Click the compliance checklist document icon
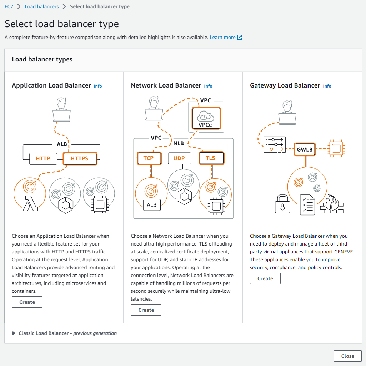 click(307, 205)
